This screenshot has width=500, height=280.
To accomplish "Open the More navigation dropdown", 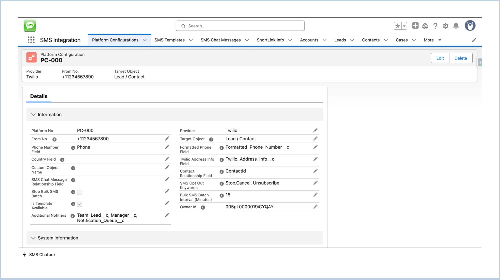I will click(432, 40).
